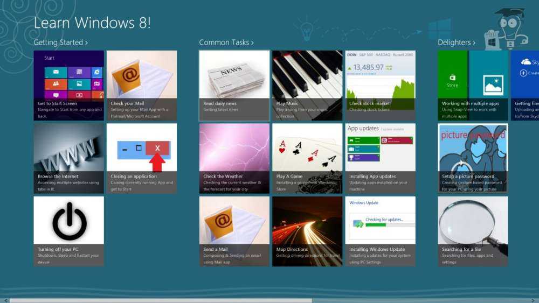Click the scrollbar left arrow

click(x=5, y=301)
